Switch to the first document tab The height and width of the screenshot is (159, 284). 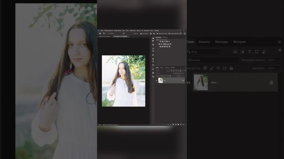click(104, 36)
